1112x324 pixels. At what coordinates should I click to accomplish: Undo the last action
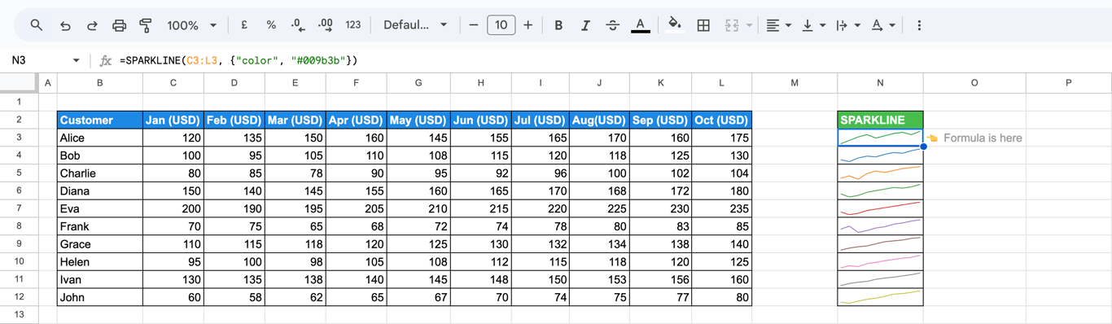(x=65, y=25)
